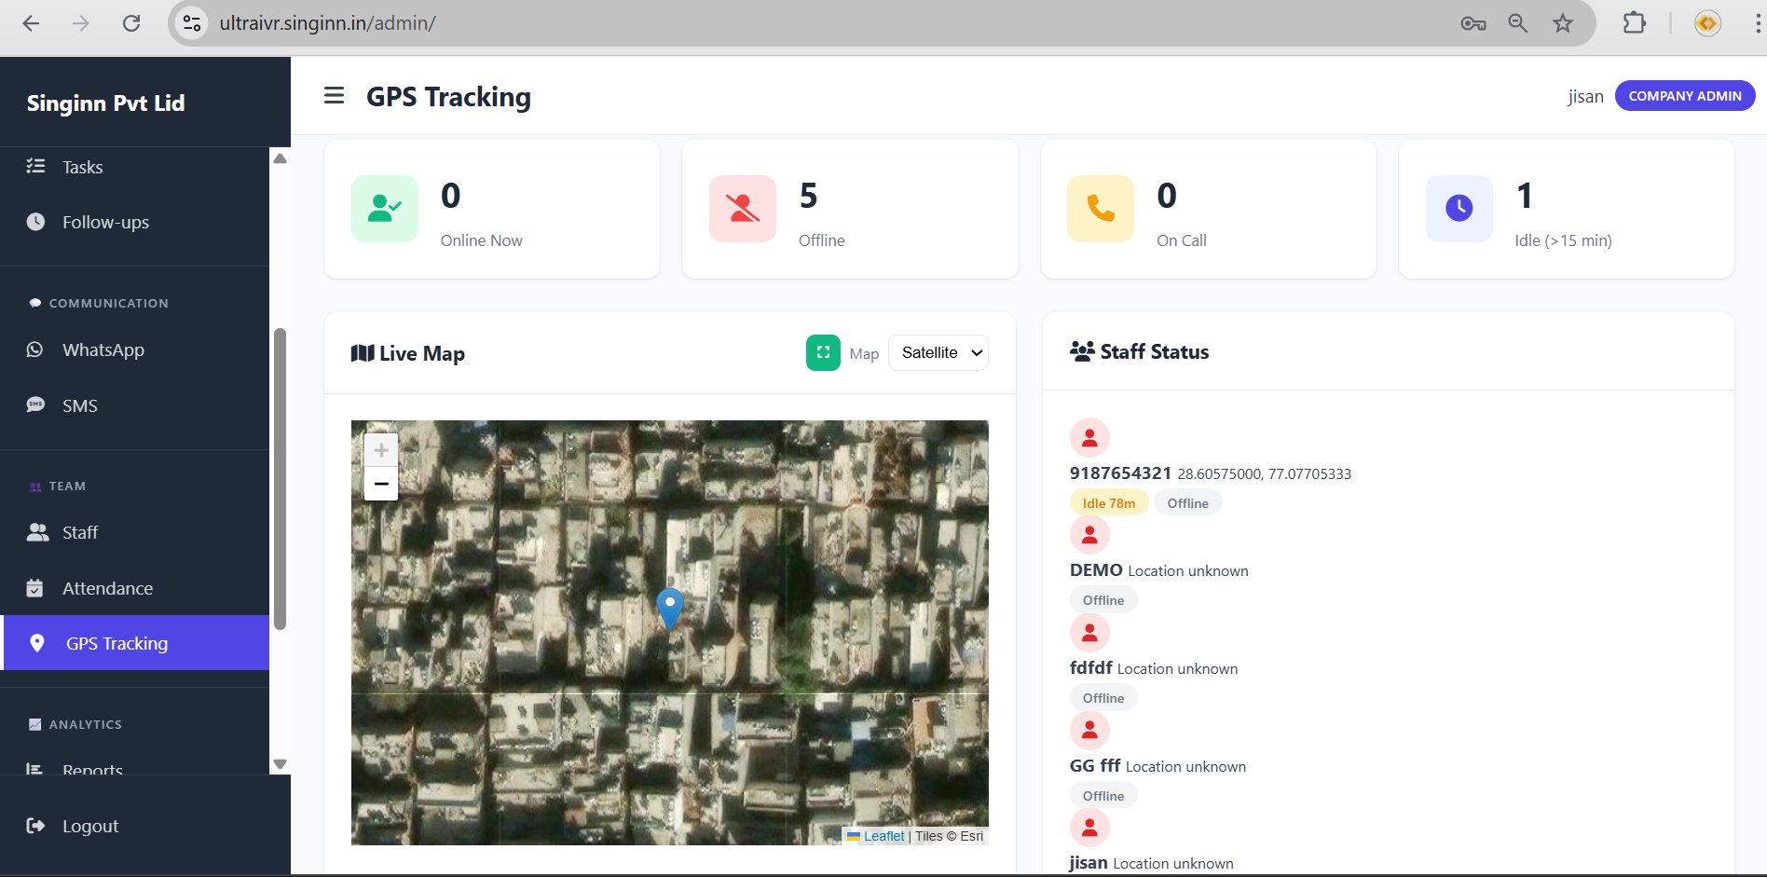
Task: Click the On Call phone icon
Action: [1100, 209]
